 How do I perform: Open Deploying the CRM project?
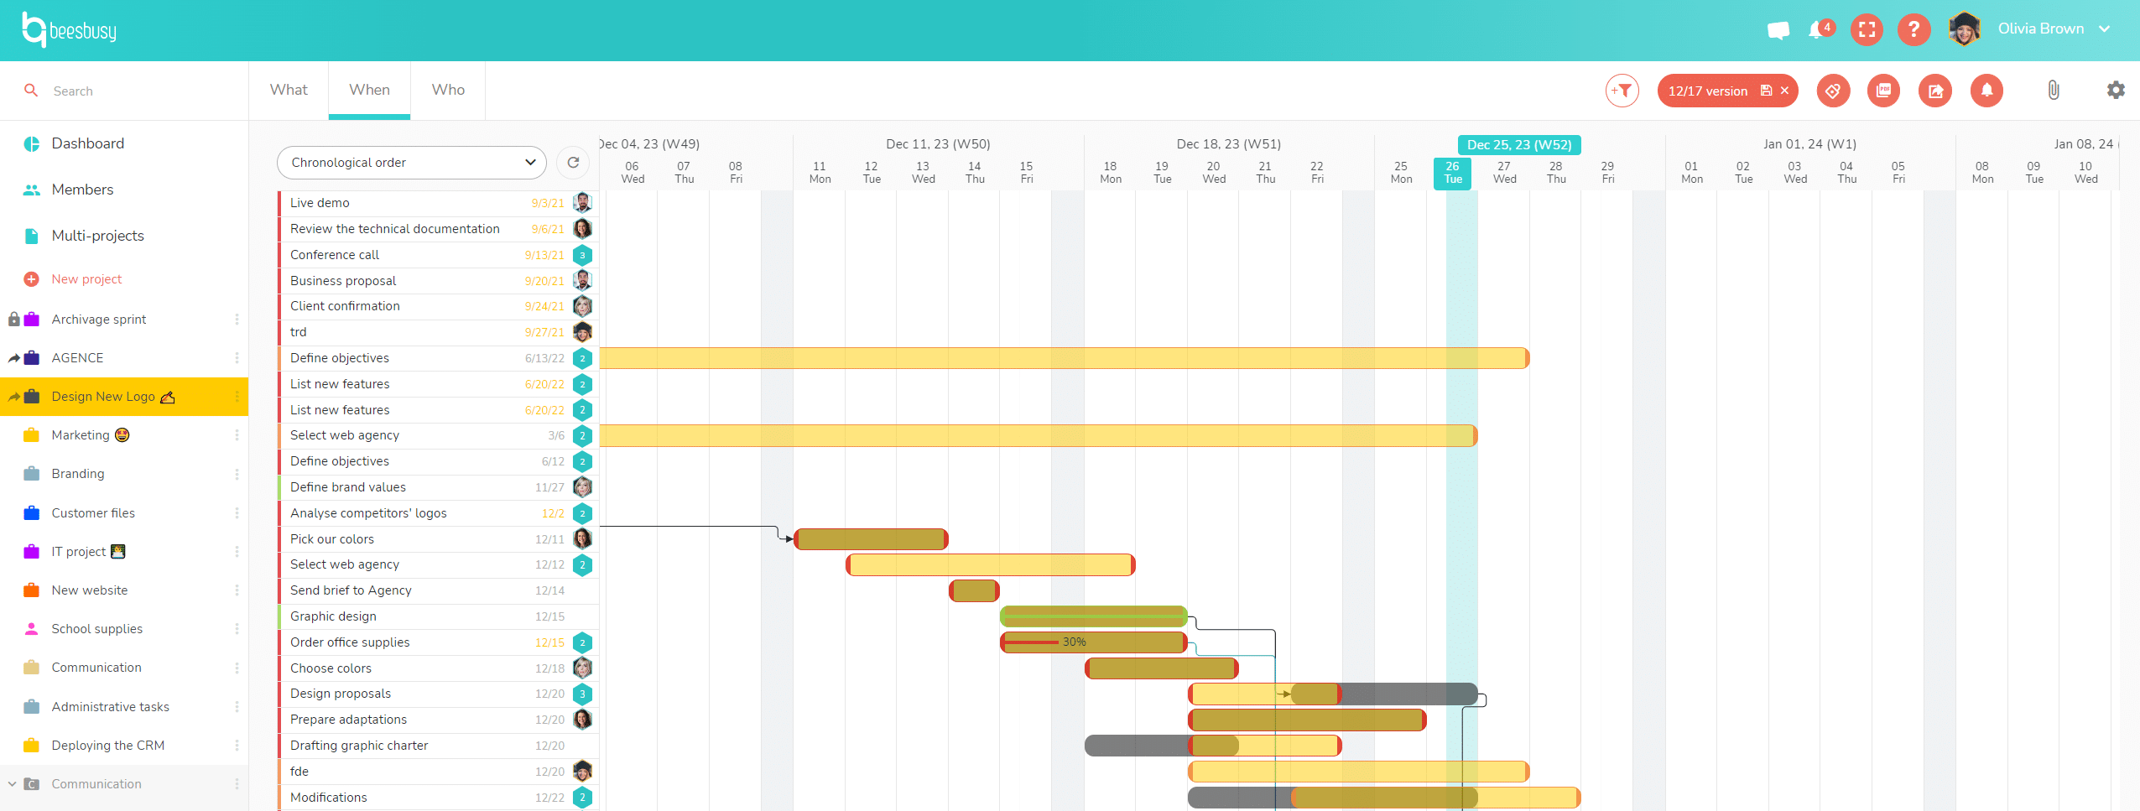(107, 746)
